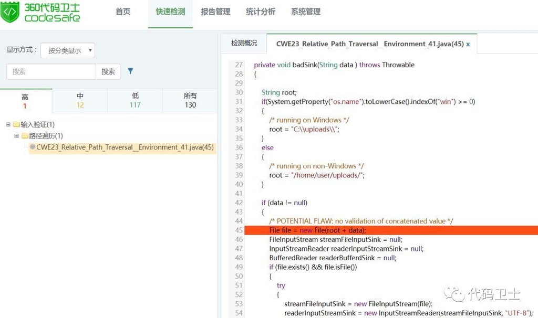Show low severity 低 (117) issues
This screenshot has height=318, width=538.
(135, 100)
